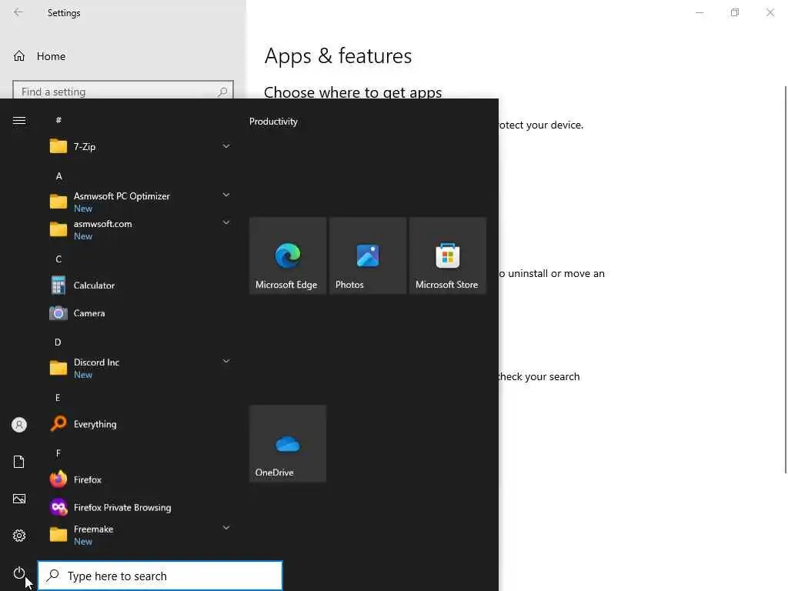Click Home icon in Settings window
The image size is (788, 591).
(19, 55)
